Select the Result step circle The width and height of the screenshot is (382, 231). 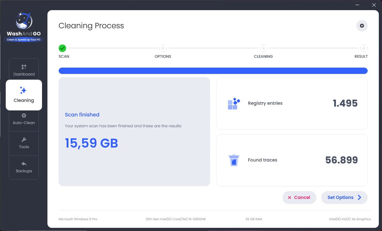[x=364, y=48]
